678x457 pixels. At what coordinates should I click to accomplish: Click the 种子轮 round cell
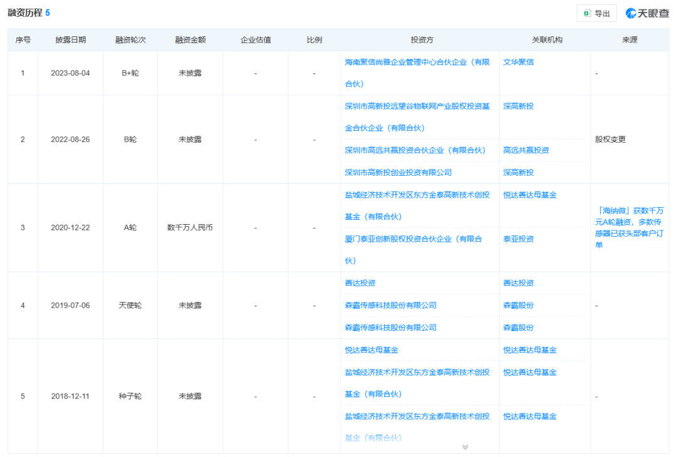[x=130, y=396]
